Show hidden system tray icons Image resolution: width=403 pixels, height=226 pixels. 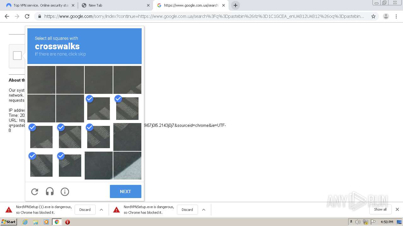[x=351, y=222]
